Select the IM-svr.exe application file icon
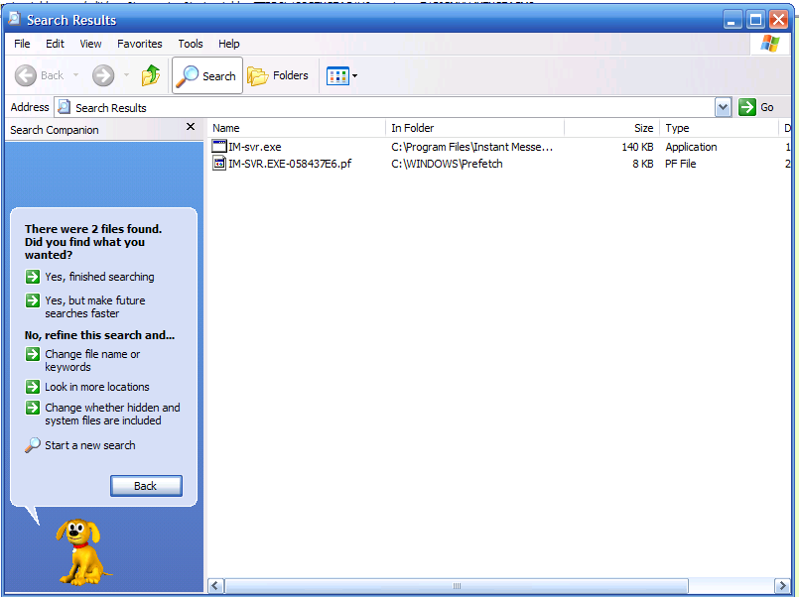 coord(219,147)
